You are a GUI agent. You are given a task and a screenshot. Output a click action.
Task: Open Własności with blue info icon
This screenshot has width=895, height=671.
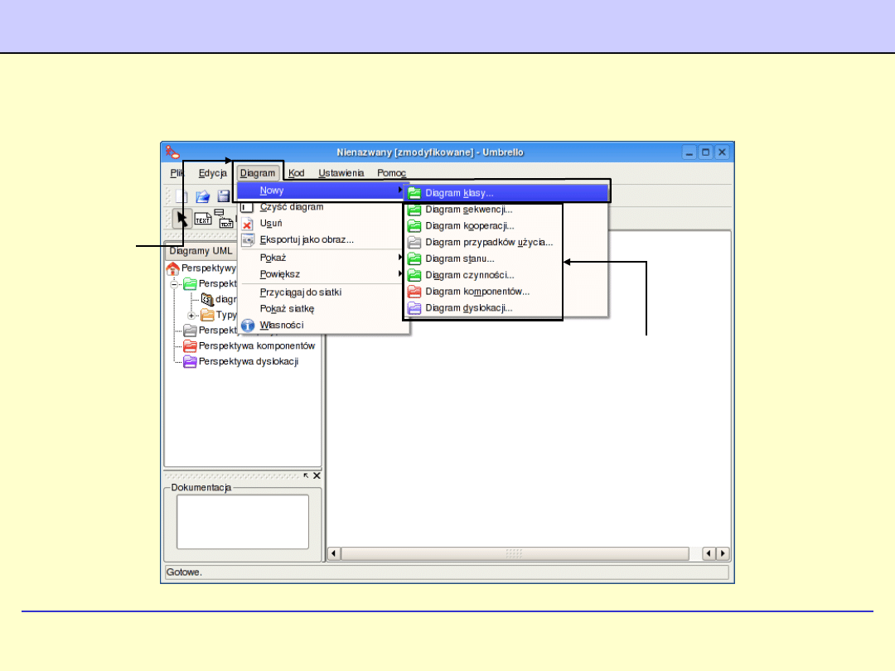pos(281,325)
